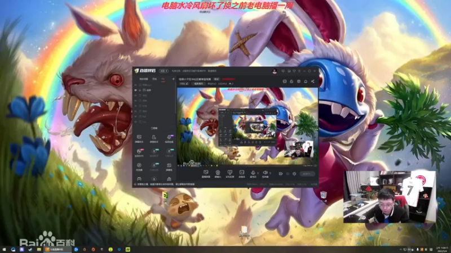Click the taskbar search icon beside Start

[13, 250]
